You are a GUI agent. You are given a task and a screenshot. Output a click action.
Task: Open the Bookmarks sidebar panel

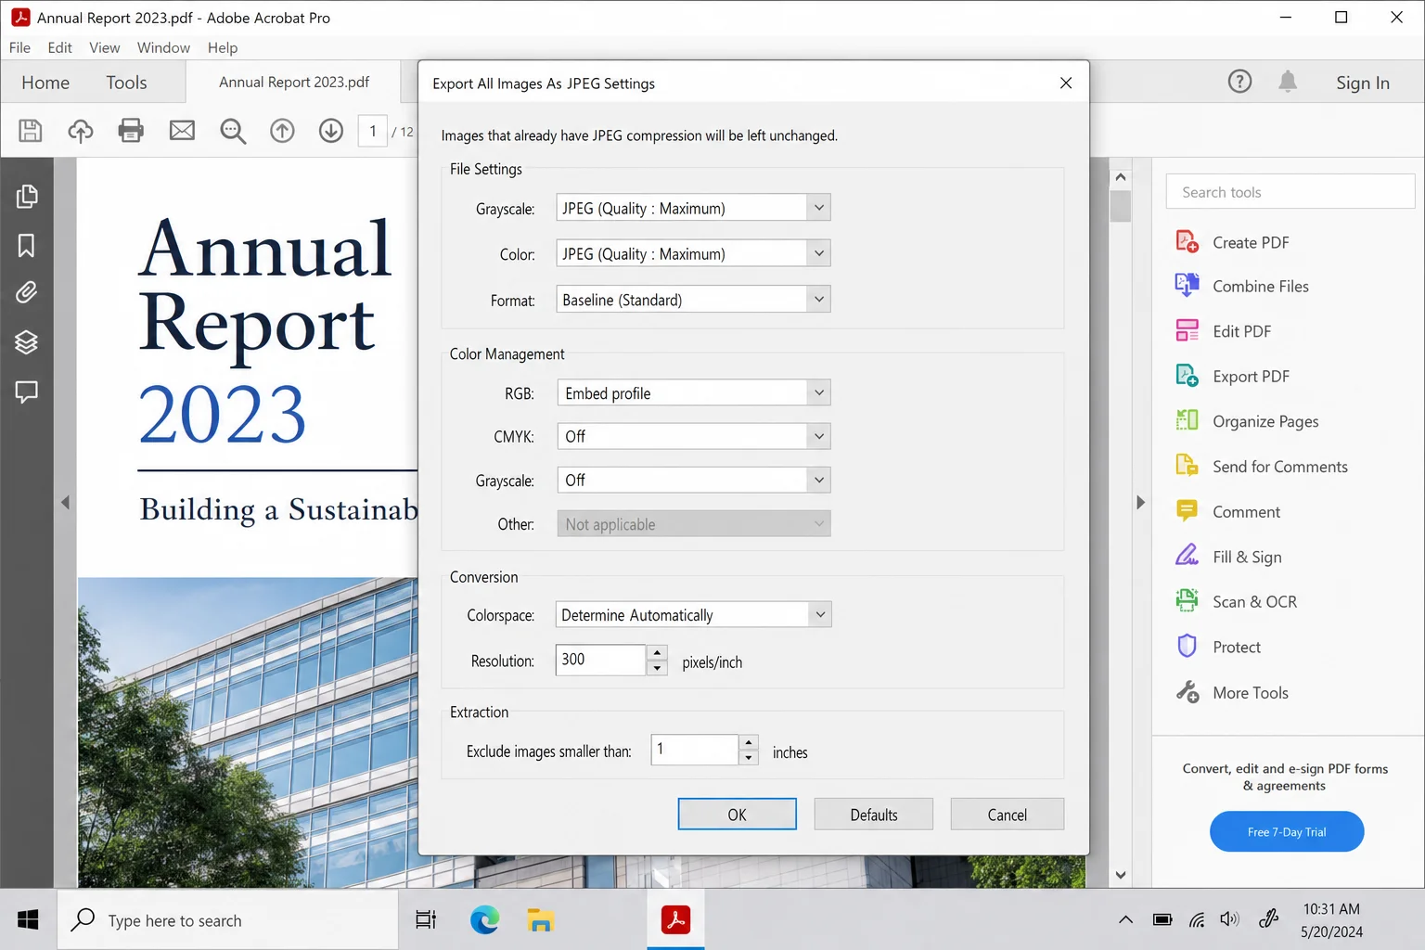coord(27,245)
